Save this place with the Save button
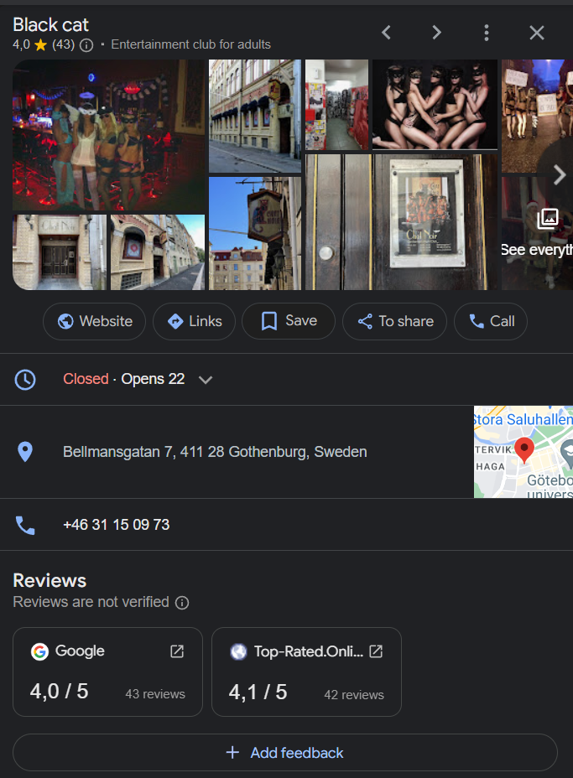Viewport: 573px width, 778px height. pyautogui.click(x=288, y=321)
